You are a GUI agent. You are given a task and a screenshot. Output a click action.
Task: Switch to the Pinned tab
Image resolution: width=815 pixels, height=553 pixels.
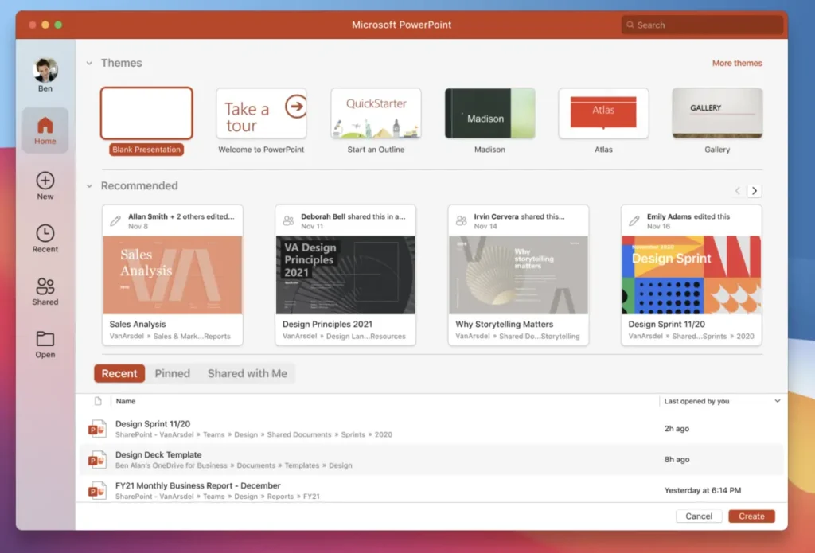point(173,373)
